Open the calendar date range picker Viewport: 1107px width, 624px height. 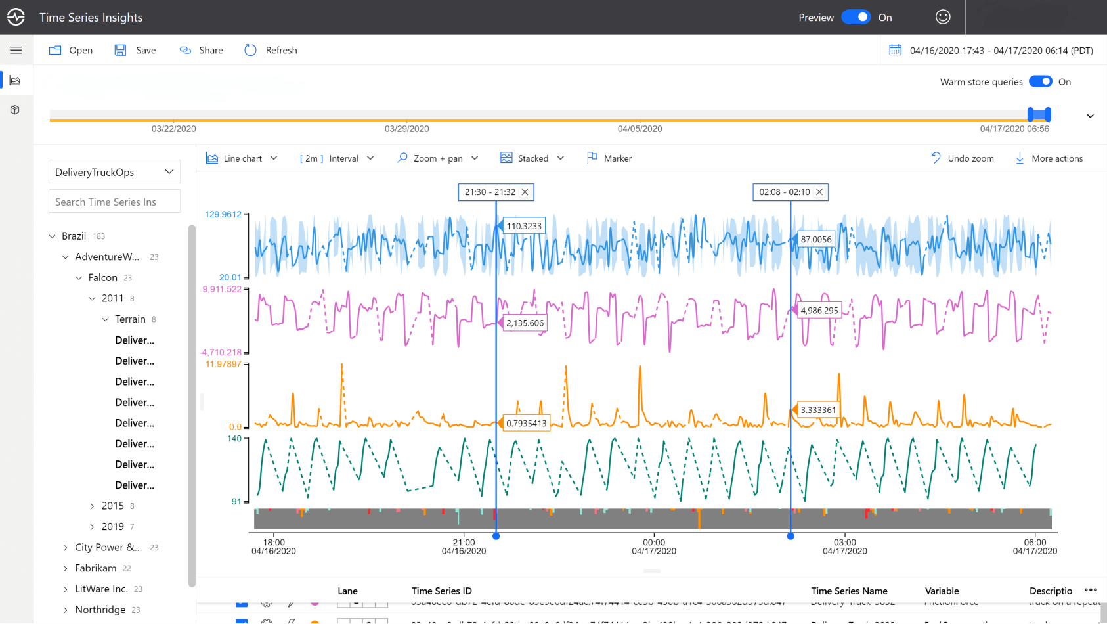[895, 50]
